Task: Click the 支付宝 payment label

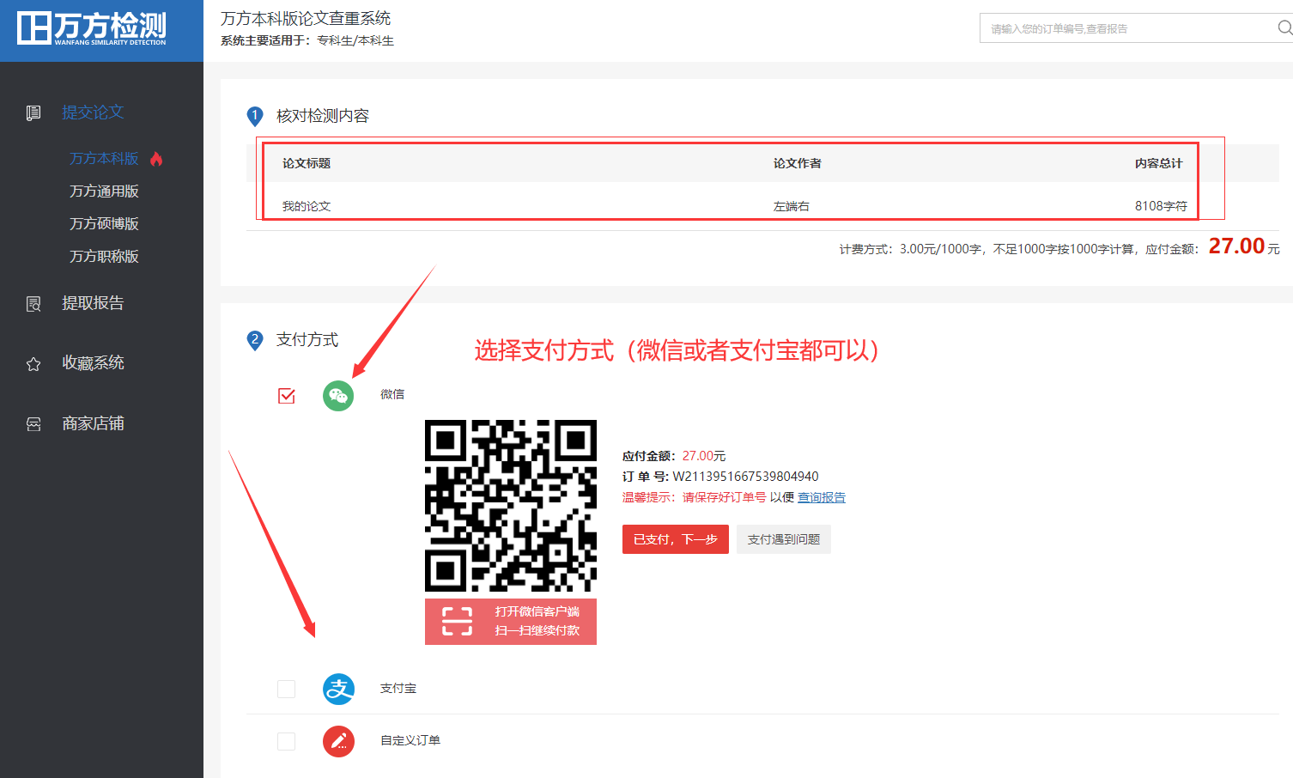Action: tap(398, 689)
